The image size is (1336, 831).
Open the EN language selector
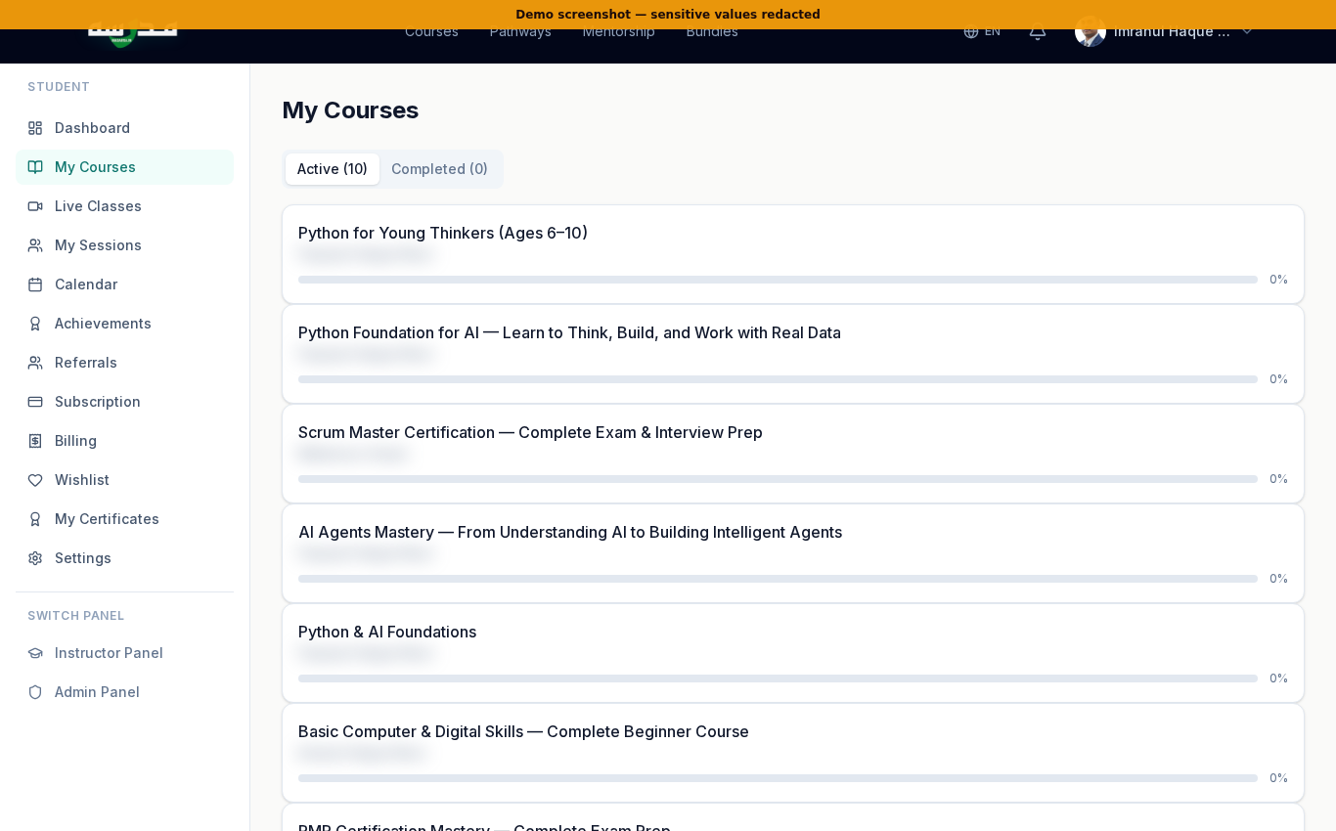coord(982,31)
